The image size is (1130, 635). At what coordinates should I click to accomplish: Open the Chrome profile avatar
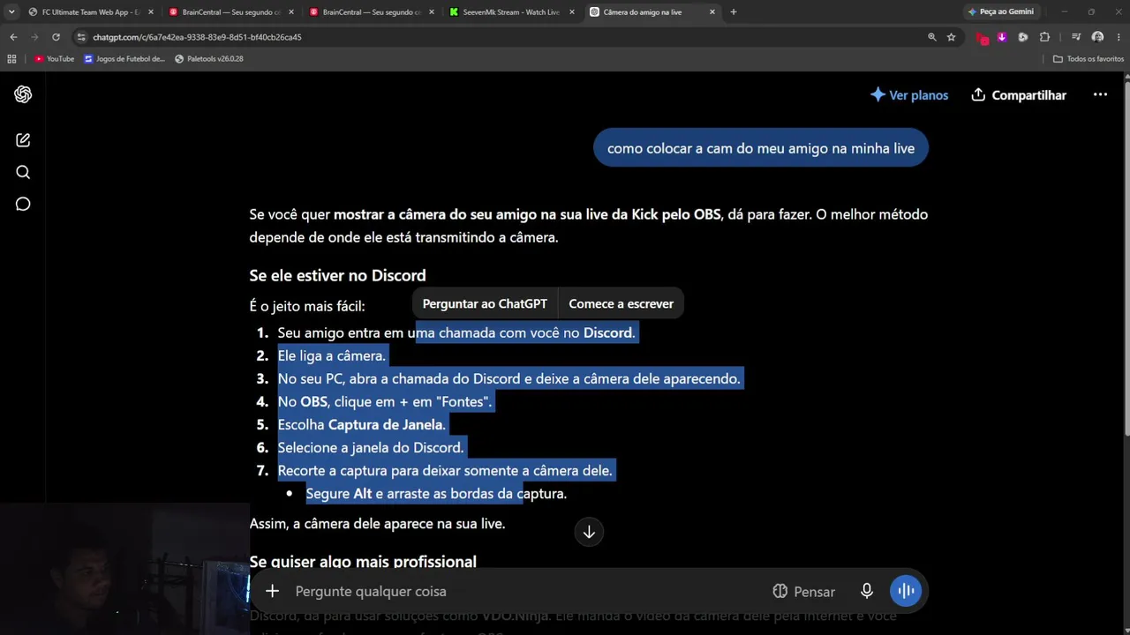click(1097, 37)
